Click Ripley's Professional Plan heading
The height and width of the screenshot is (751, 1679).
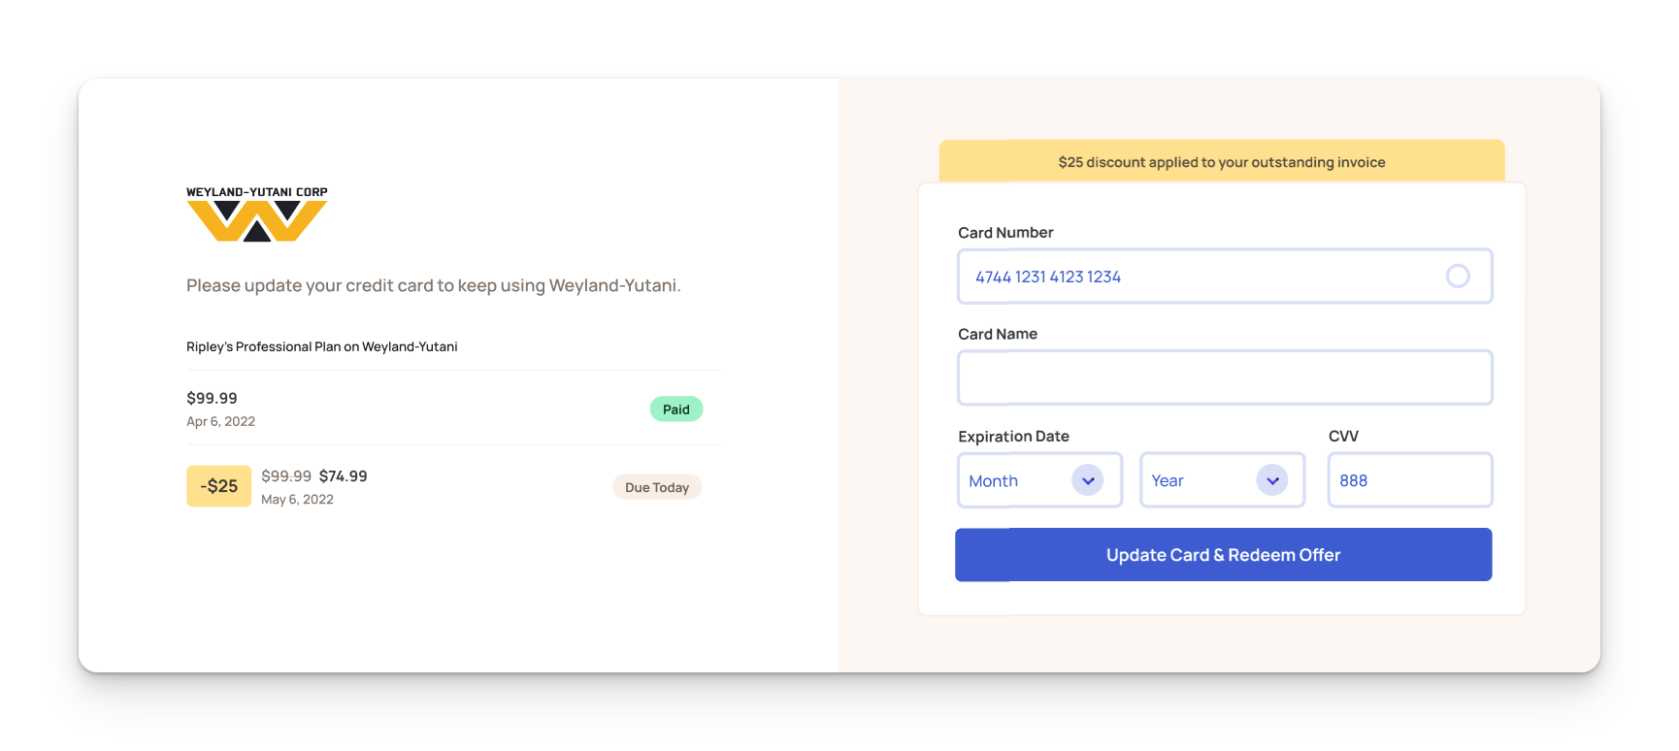point(321,346)
